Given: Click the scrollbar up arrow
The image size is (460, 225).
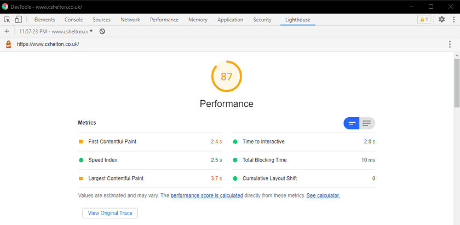Looking at the screenshot, I should point(457,55).
